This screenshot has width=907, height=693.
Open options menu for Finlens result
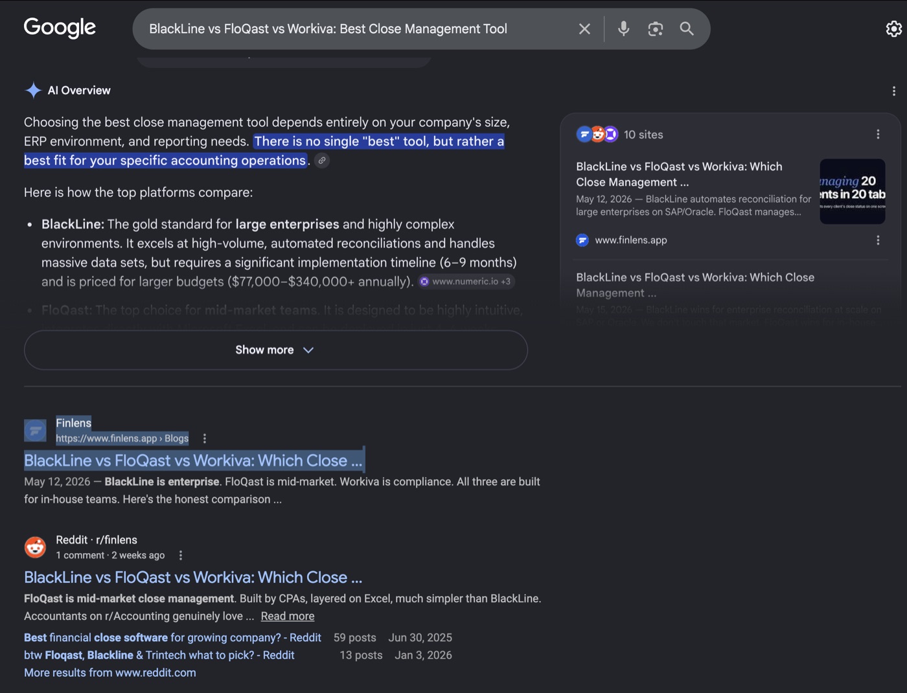pyautogui.click(x=205, y=438)
